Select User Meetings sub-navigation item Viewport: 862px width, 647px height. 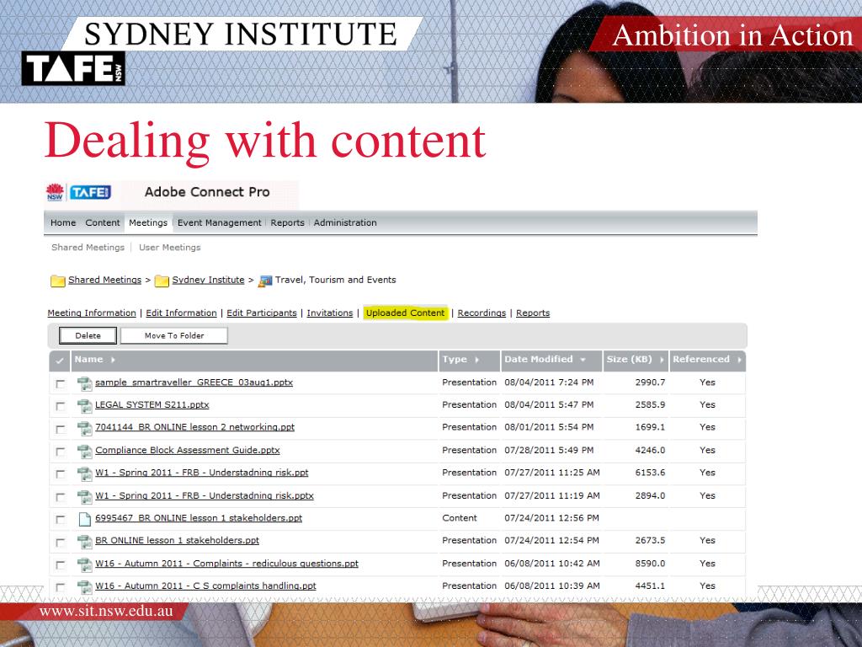(170, 248)
